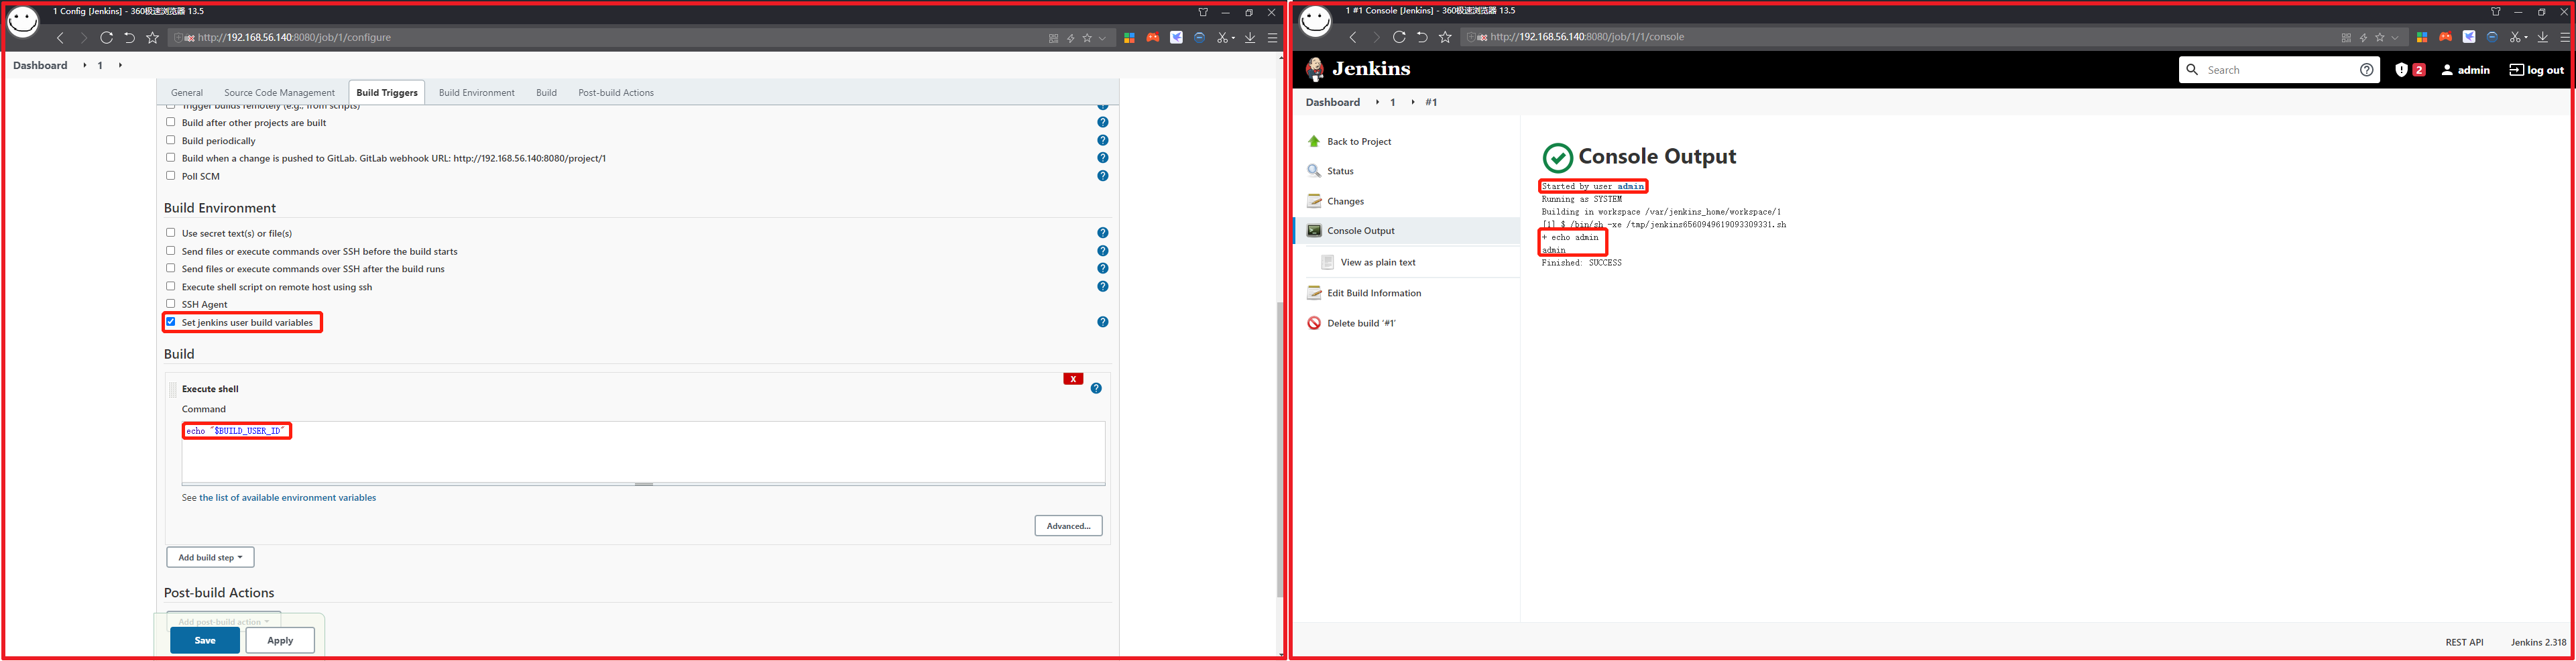The height and width of the screenshot is (661, 2576).
Task: Click help icon for Set jenkins user build variables
Action: pos(1102,322)
